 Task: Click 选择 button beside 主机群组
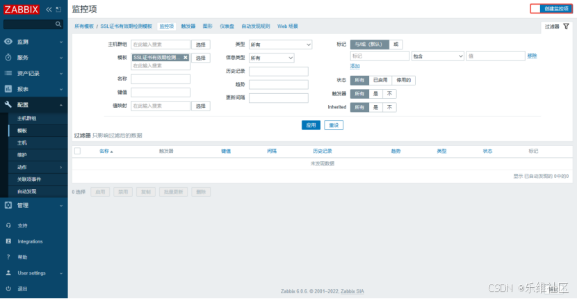200,45
